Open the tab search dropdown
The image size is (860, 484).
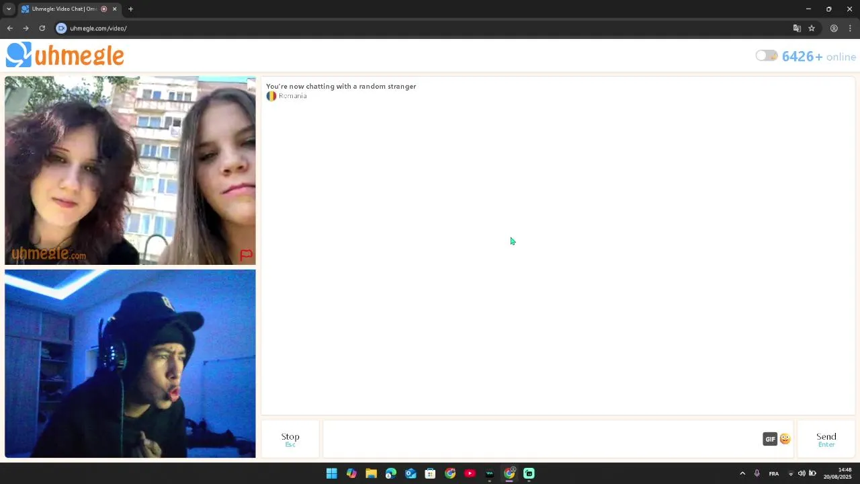coord(9,9)
